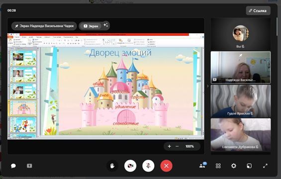281x179 pixels.
Task: Unpin Экран Надежда Васильевна Чадюк label
Action: (44, 26)
